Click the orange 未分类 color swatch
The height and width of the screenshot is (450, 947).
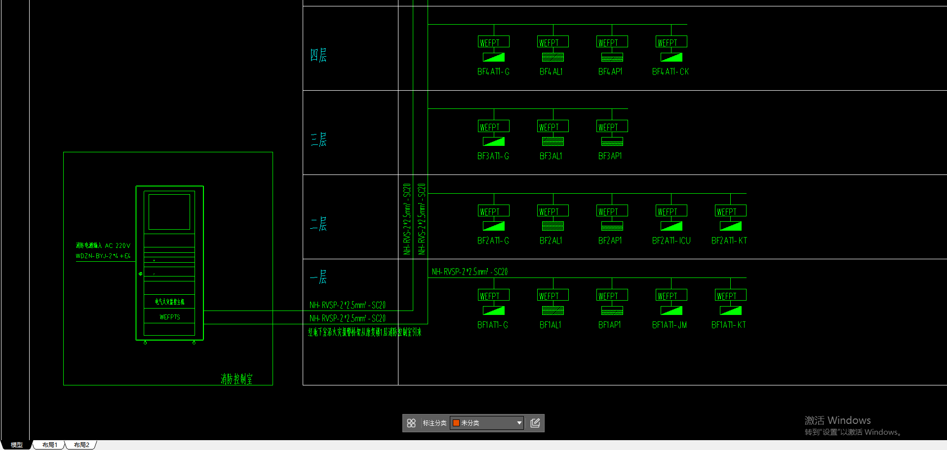click(x=456, y=423)
